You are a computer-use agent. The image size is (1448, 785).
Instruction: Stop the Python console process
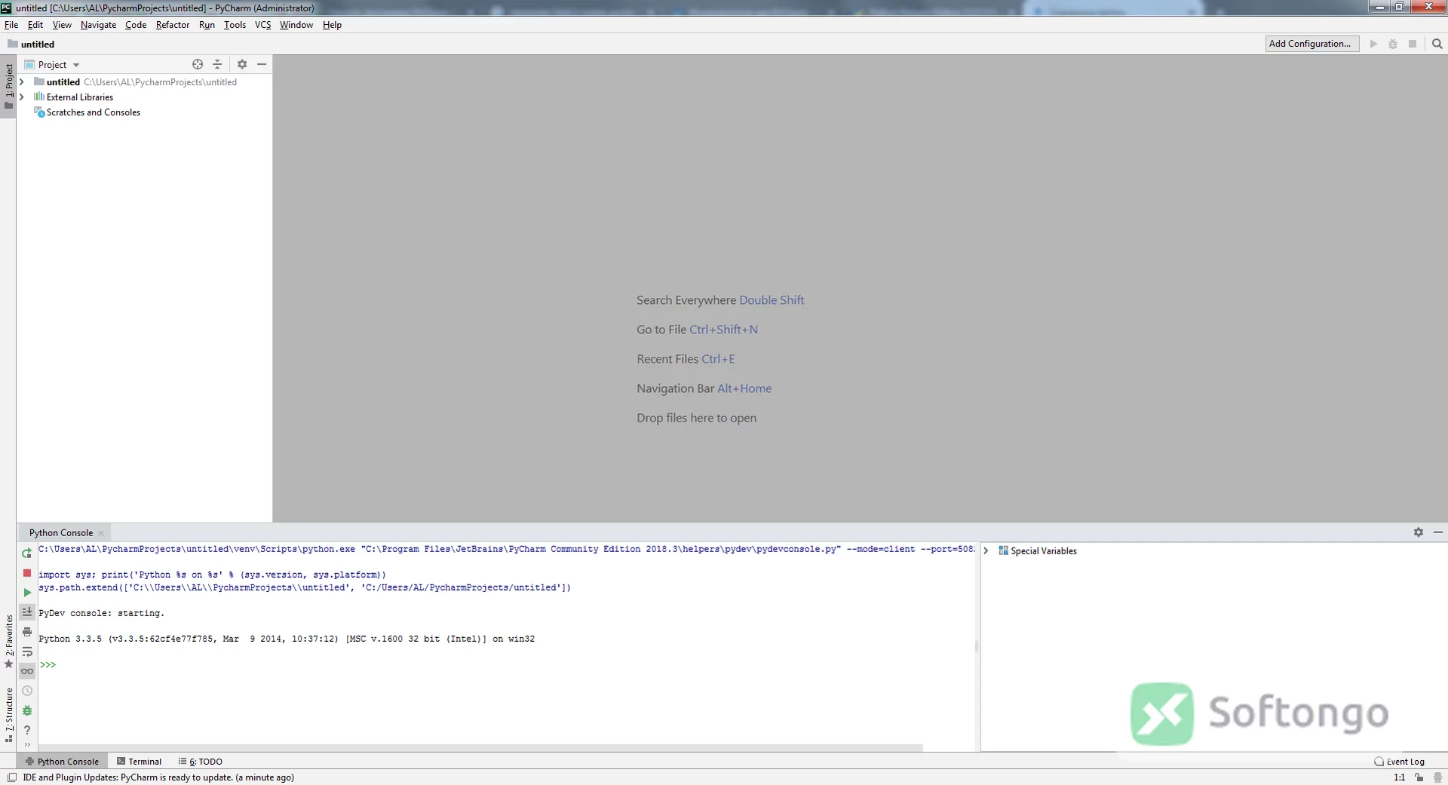(27, 573)
